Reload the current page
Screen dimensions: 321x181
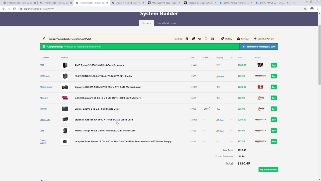click(x=14, y=9)
